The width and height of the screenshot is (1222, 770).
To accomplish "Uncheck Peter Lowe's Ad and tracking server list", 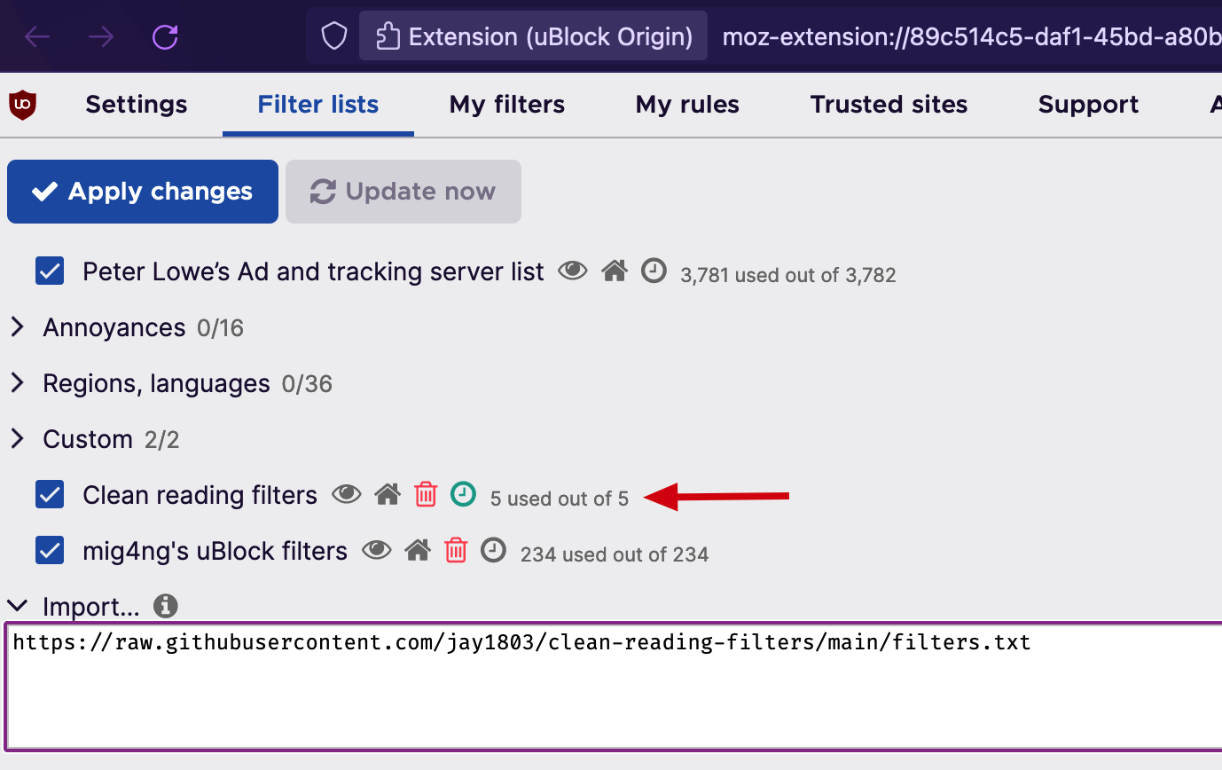I will point(50,271).
